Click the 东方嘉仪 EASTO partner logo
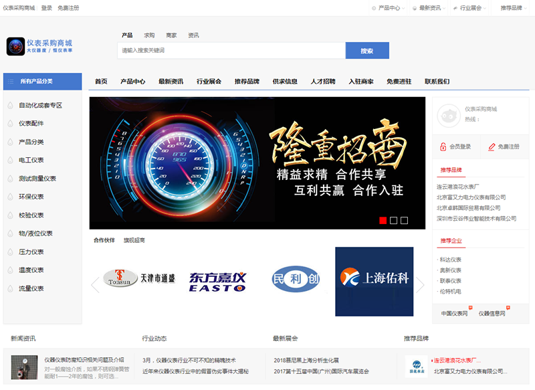The image size is (535, 390). coord(217,280)
